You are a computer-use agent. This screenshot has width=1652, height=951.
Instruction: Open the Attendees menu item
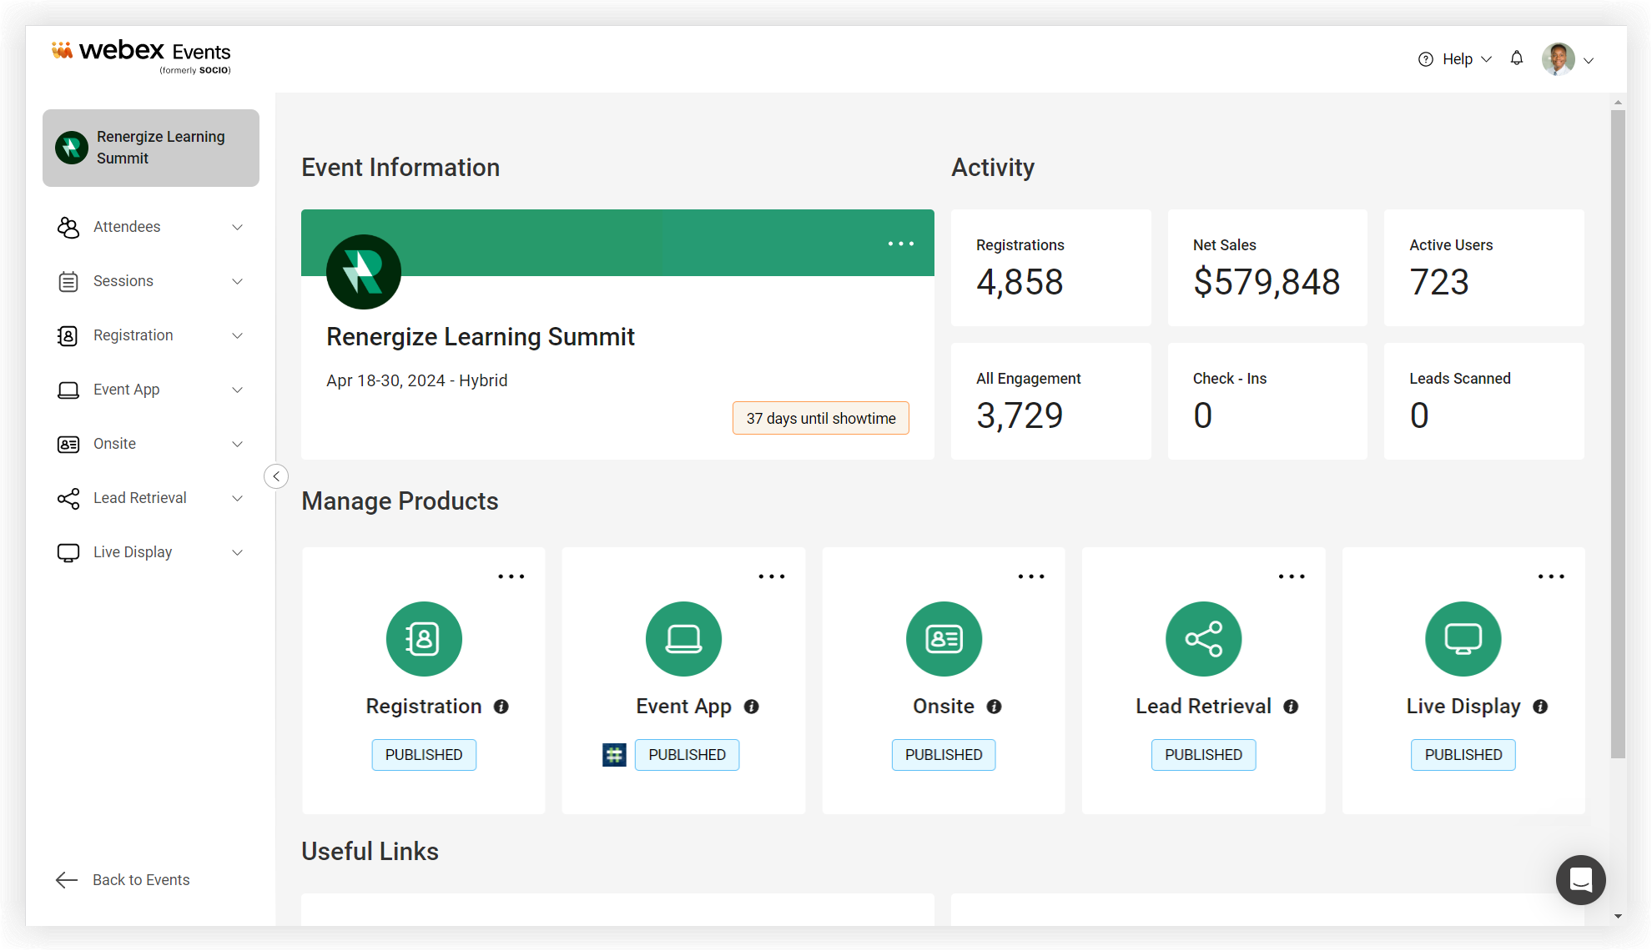tap(151, 227)
